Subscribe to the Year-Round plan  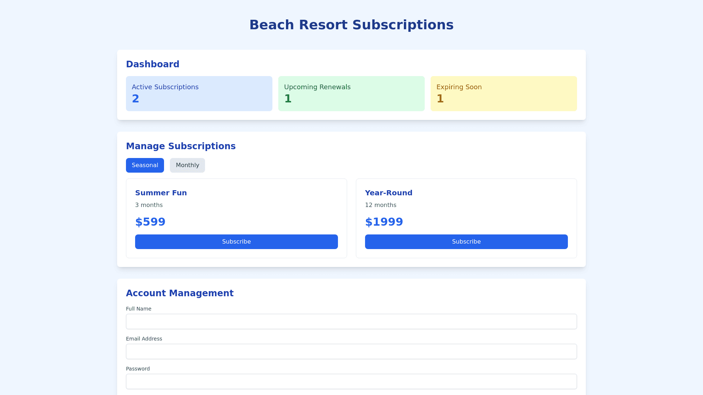coord(466,242)
